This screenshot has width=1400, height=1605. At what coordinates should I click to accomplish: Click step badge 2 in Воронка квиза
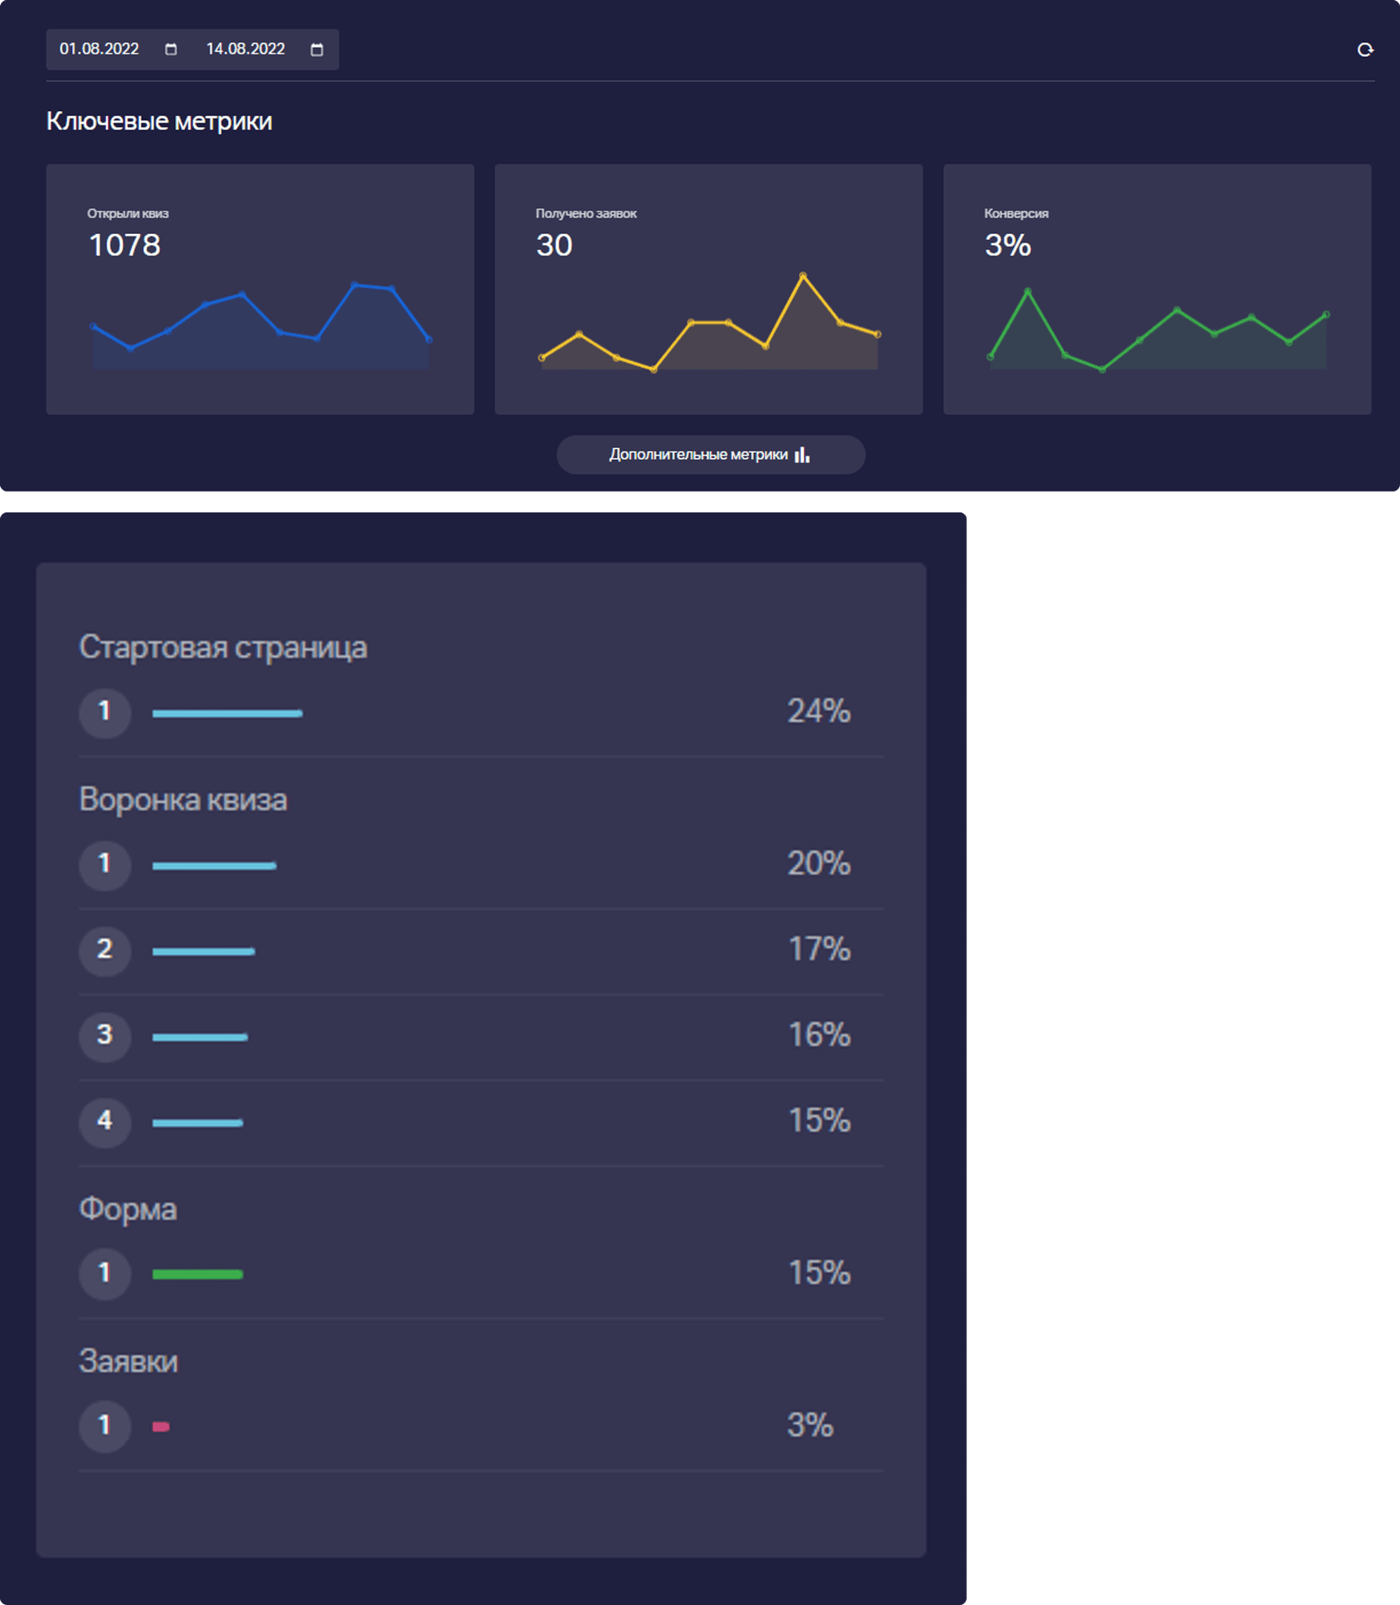click(x=104, y=950)
